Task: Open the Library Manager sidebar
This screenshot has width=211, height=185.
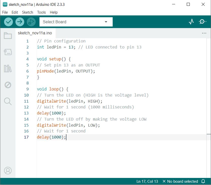Action: point(8,68)
